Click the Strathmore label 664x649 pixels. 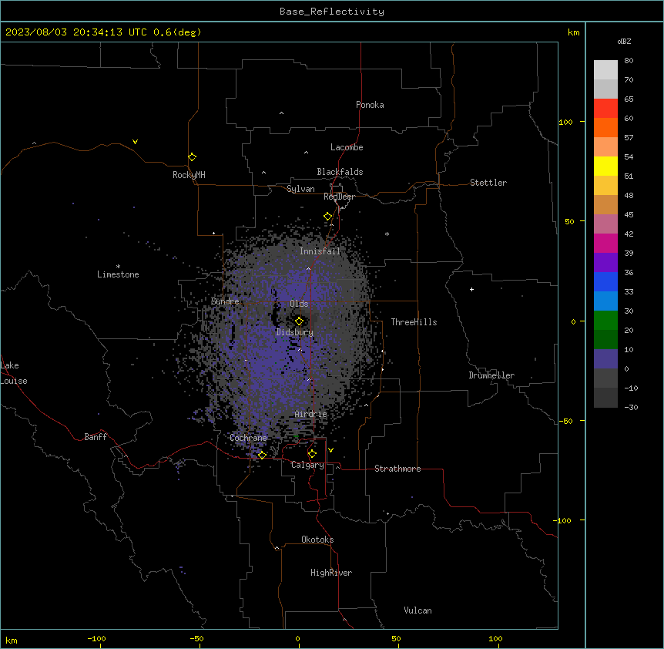[397, 469]
